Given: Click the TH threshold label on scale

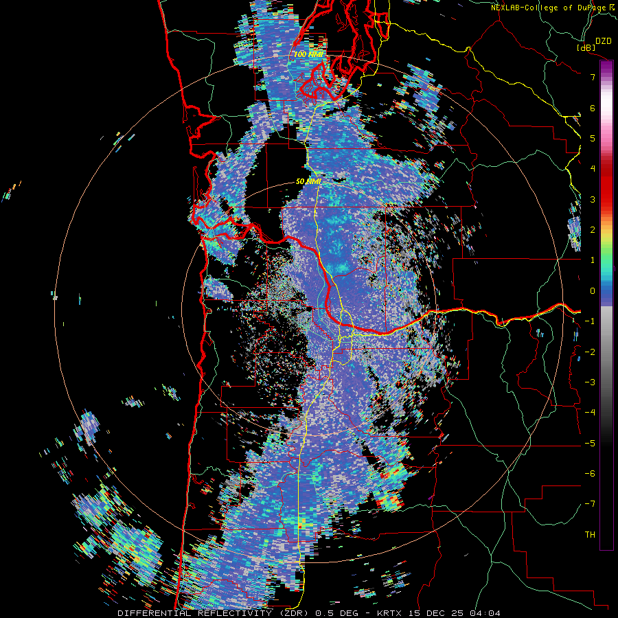Looking at the screenshot, I should [590, 535].
